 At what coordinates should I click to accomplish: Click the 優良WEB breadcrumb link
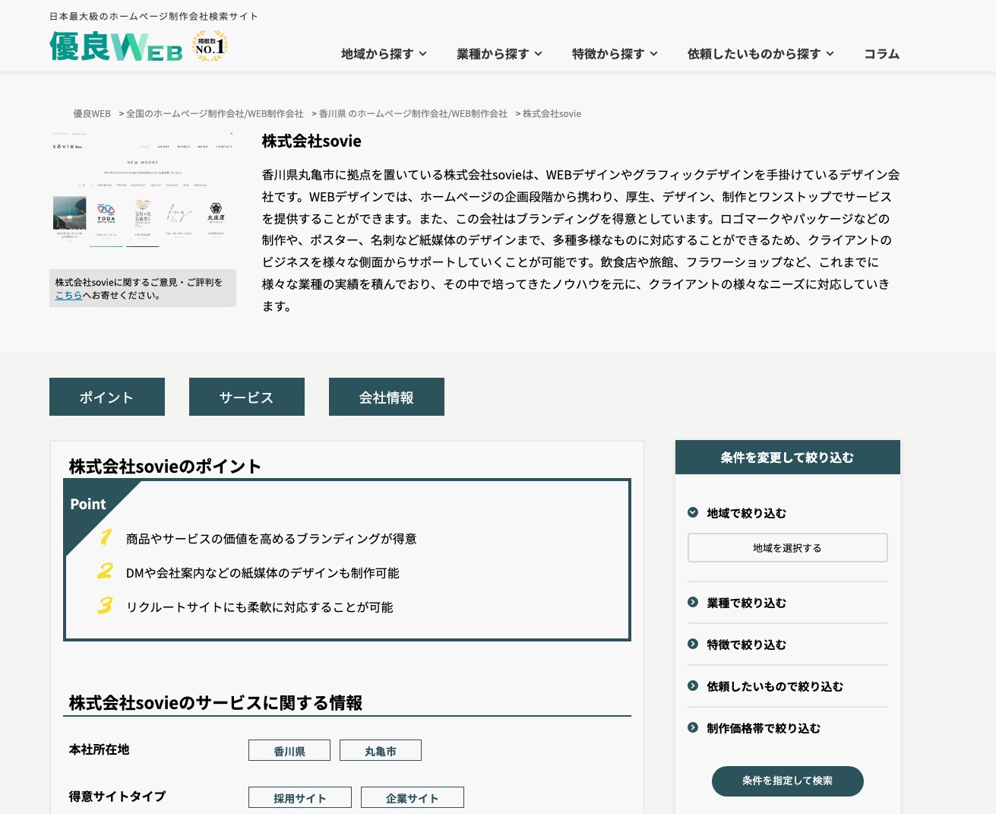click(x=92, y=114)
